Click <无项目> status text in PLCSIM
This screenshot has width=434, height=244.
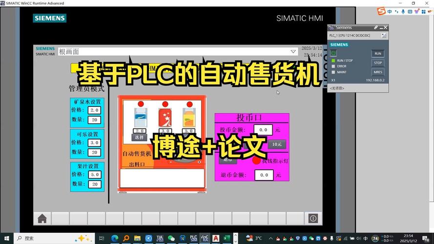click(337, 88)
